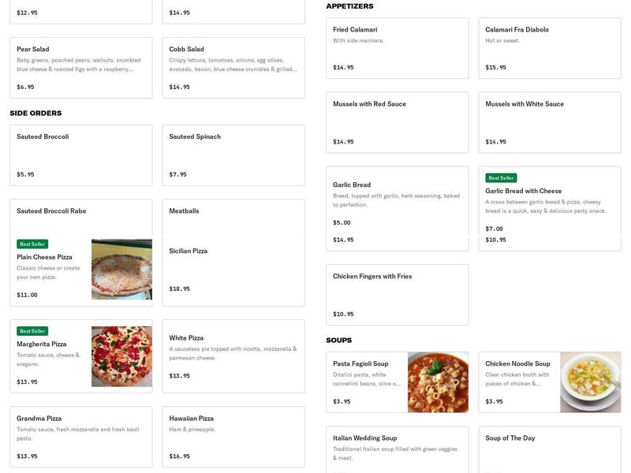631x473 pixels.
Task: Select the Sicilian Pizza item
Action: point(233,268)
